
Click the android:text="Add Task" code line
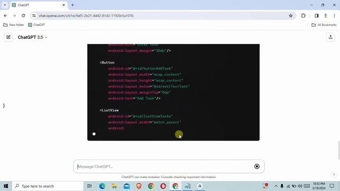134,98
